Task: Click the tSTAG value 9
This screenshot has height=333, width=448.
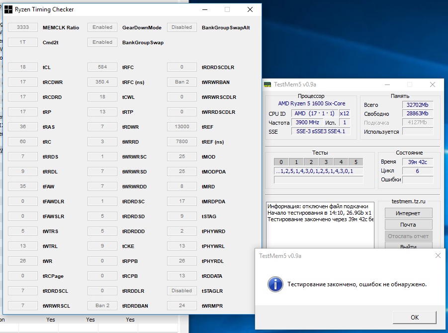Action: point(181,216)
